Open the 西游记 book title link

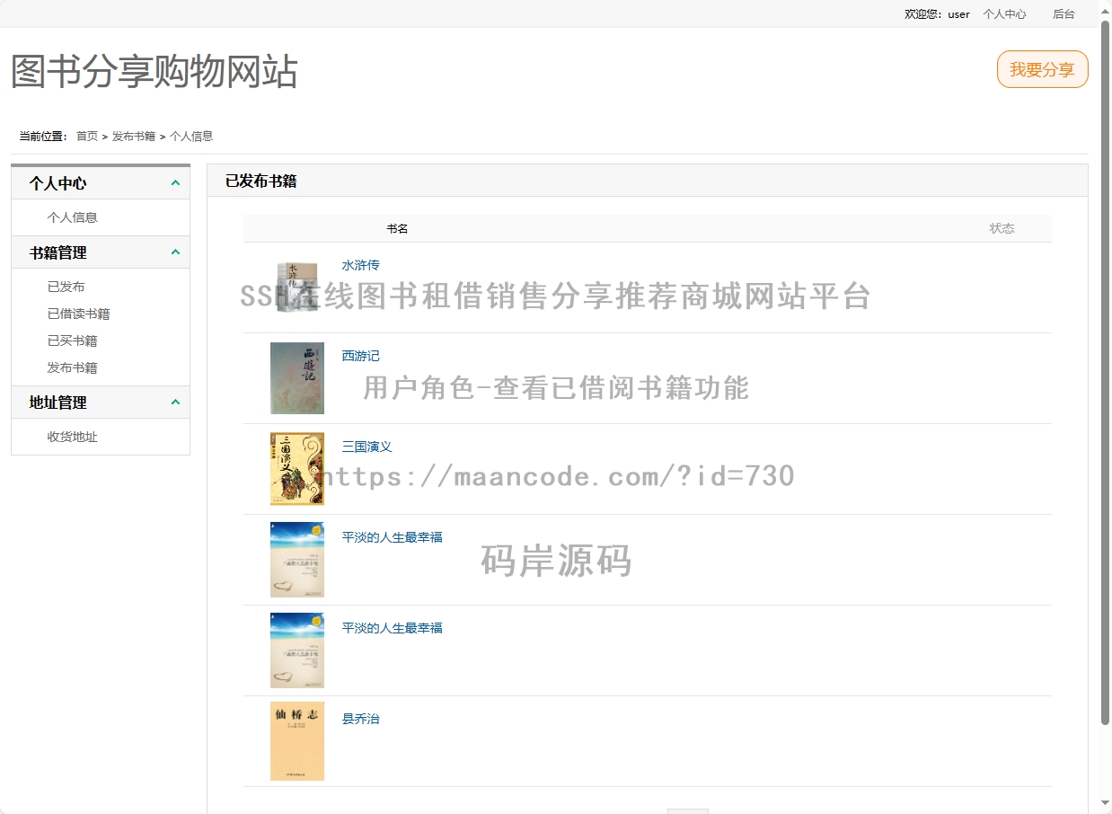click(x=361, y=356)
